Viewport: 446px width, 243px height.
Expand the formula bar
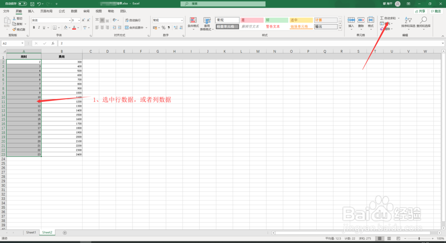click(443, 44)
